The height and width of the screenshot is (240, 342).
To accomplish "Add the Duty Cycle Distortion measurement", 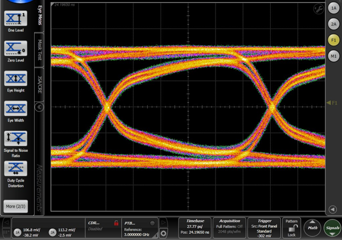I will (15, 168).
